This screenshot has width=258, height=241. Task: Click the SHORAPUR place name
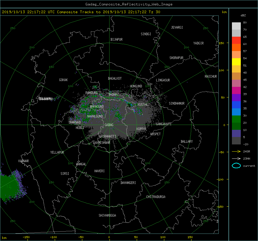point(176,58)
